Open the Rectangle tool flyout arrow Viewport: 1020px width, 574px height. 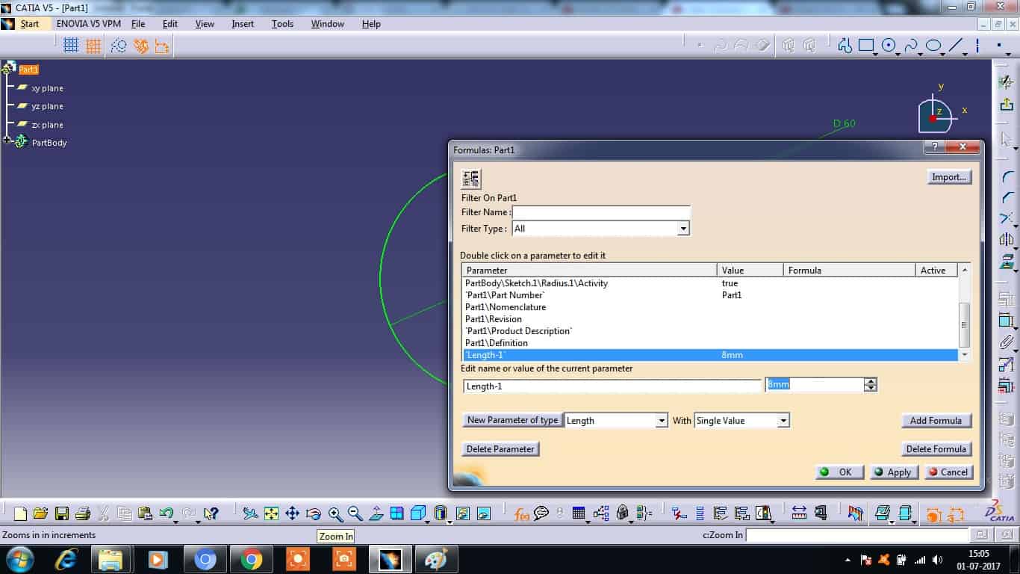tap(876, 53)
